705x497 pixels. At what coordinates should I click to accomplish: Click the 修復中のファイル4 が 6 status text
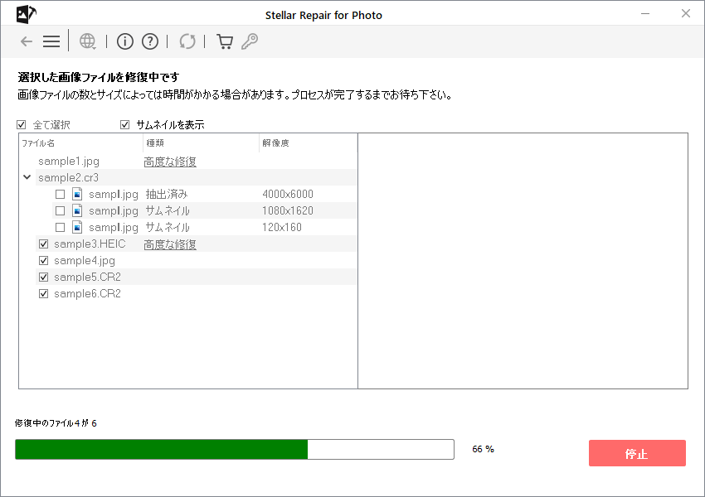click(56, 423)
